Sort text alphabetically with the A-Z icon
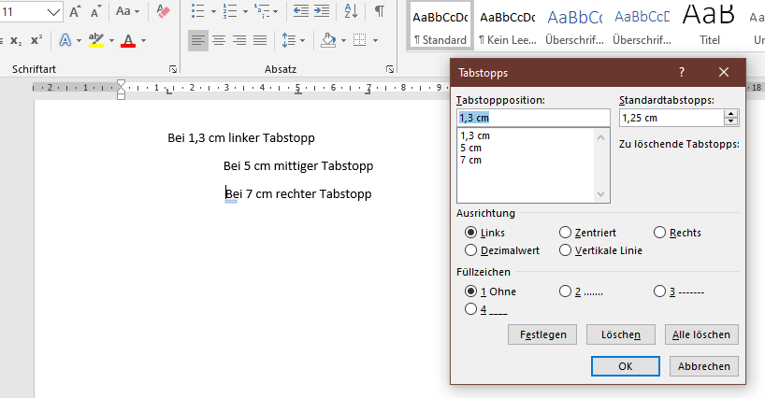This screenshot has width=765, height=398. (x=351, y=10)
